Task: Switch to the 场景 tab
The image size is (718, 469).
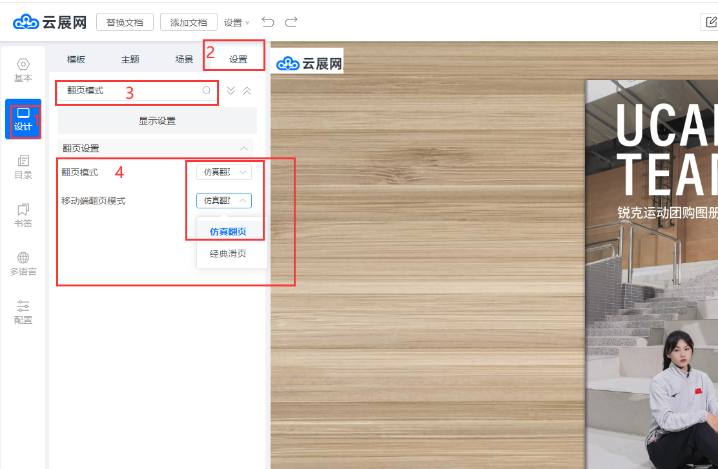Action: click(x=184, y=59)
